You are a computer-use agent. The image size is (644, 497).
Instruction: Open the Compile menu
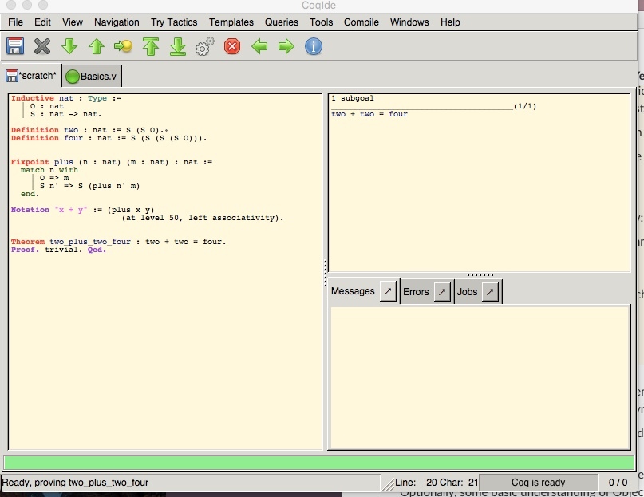click(361, 22)
